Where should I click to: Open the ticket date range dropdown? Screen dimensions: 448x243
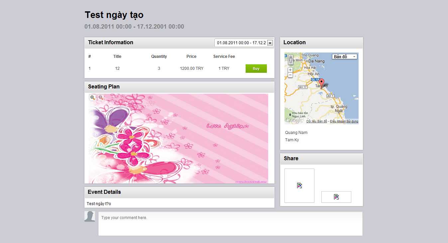(x=244, y=43)
